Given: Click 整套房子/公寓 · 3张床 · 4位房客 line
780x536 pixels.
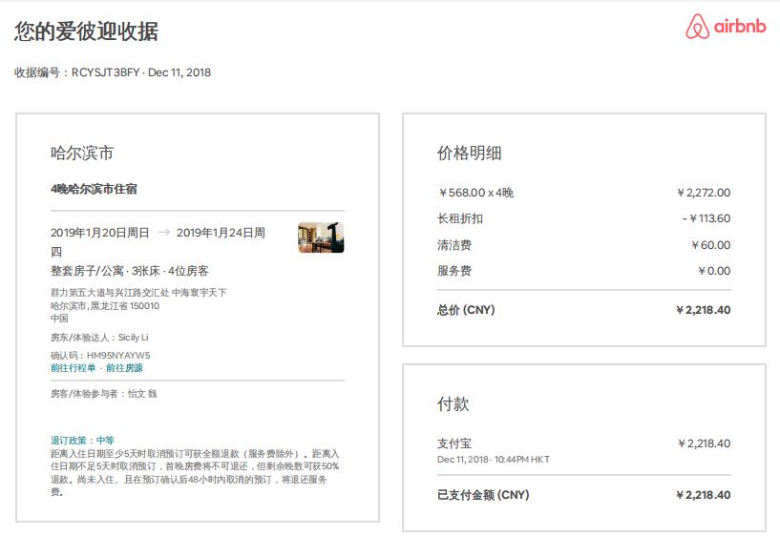Looking at the screenshot, I should pos(130,271).
